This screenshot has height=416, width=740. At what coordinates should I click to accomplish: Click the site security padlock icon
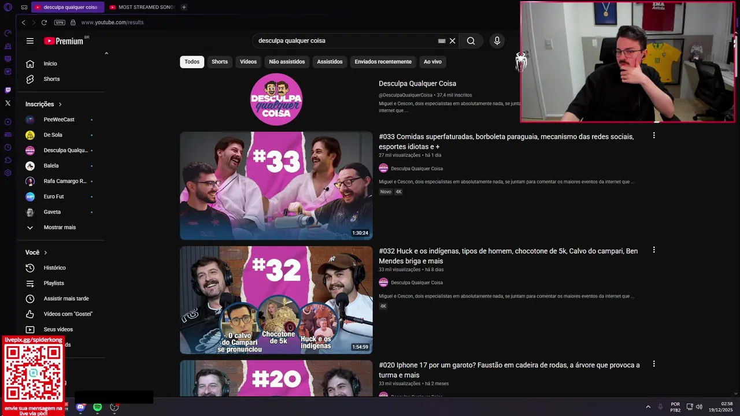(x=73, y=23)
